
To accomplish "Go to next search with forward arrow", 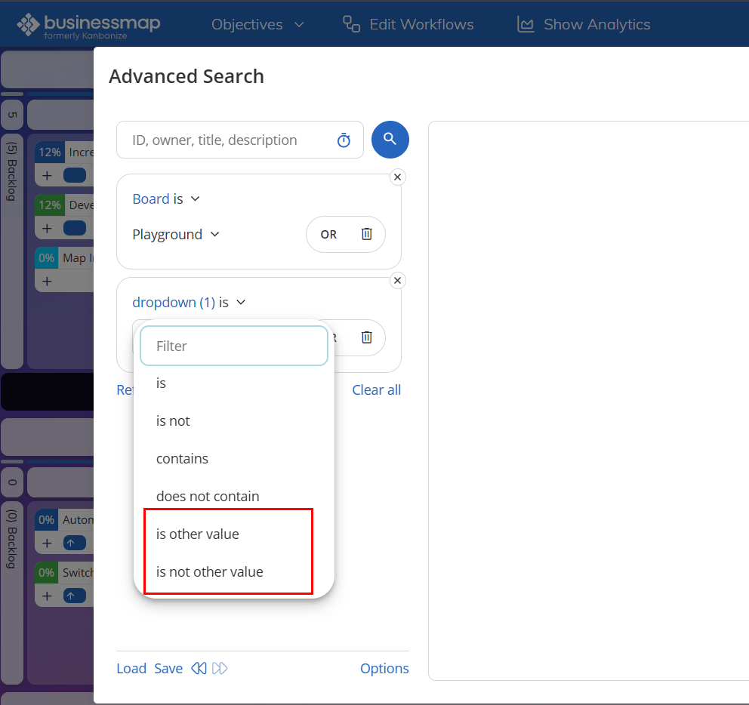I will click(x=220, y=668).
